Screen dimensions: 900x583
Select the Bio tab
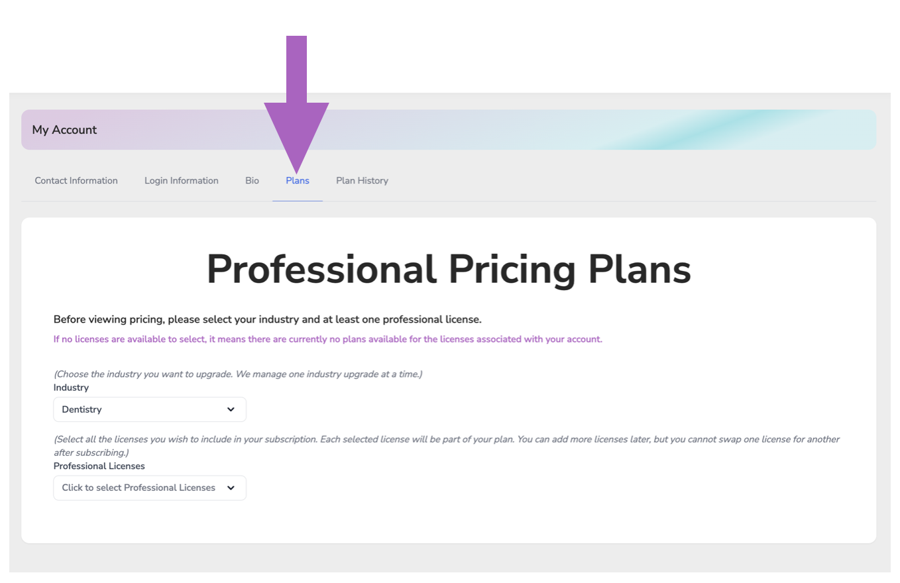point(252,180)
